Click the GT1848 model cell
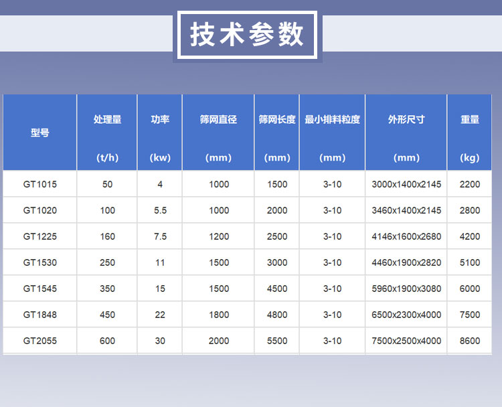This screenshot has width=502, height=407. [x=40, y=315]
